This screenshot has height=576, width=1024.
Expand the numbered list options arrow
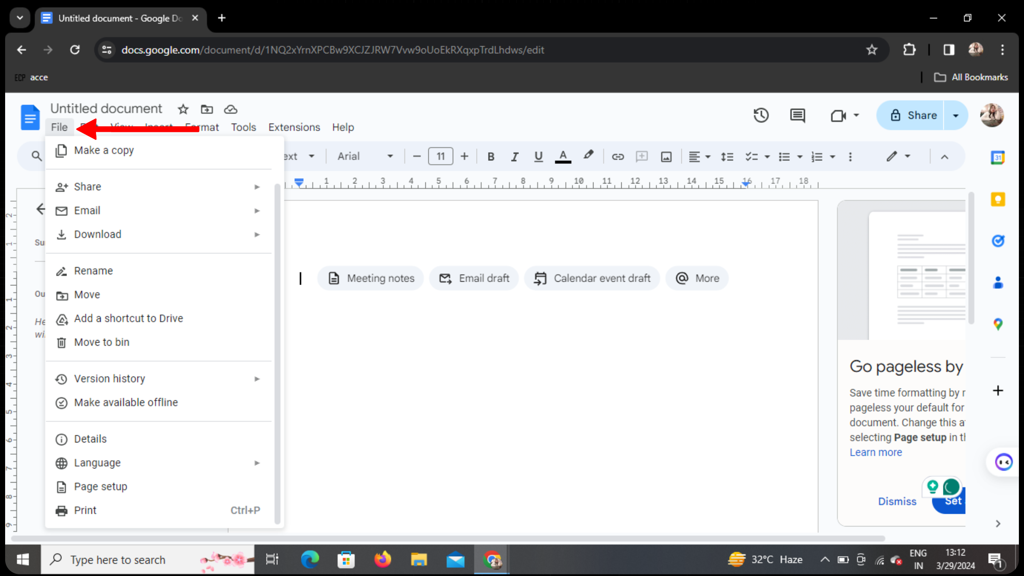pos(832,157)
